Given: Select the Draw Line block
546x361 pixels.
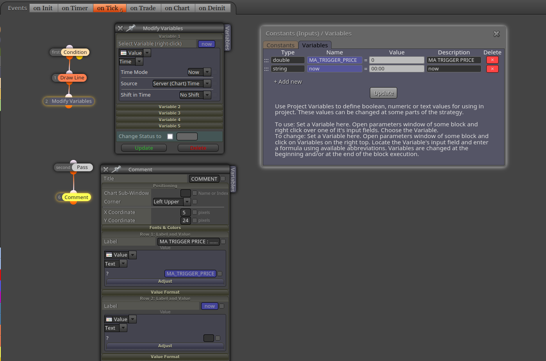Looking at the screenshot, I should click(72, 78).
